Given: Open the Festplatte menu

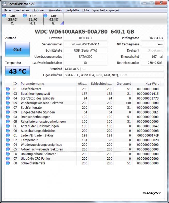Looking at the screenshot, I should tap(72, 10).
